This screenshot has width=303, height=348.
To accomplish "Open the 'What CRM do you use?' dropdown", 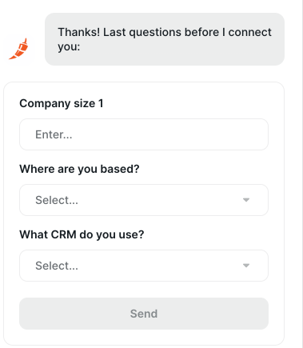I will click(144, 266).
